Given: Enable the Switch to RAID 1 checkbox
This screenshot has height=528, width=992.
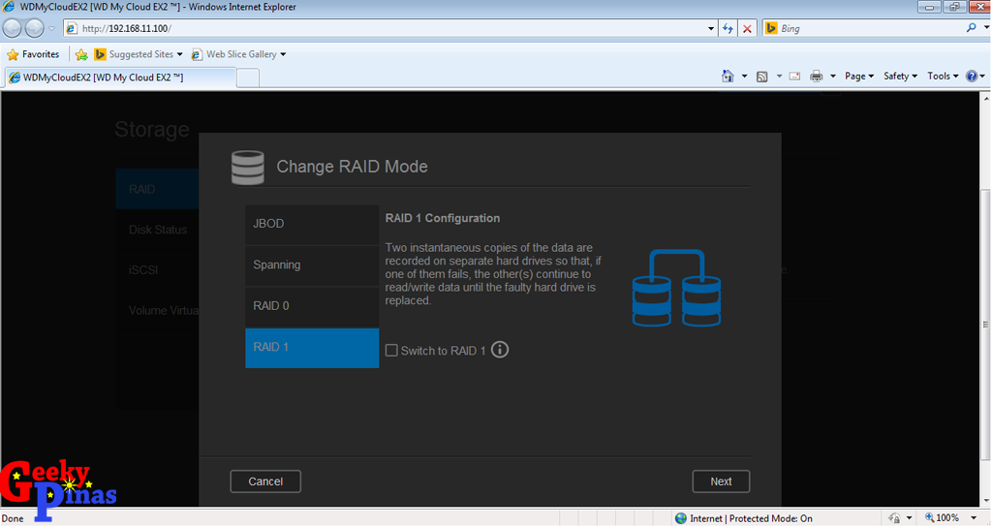Looking at the screenshot, I should point(391,351).
